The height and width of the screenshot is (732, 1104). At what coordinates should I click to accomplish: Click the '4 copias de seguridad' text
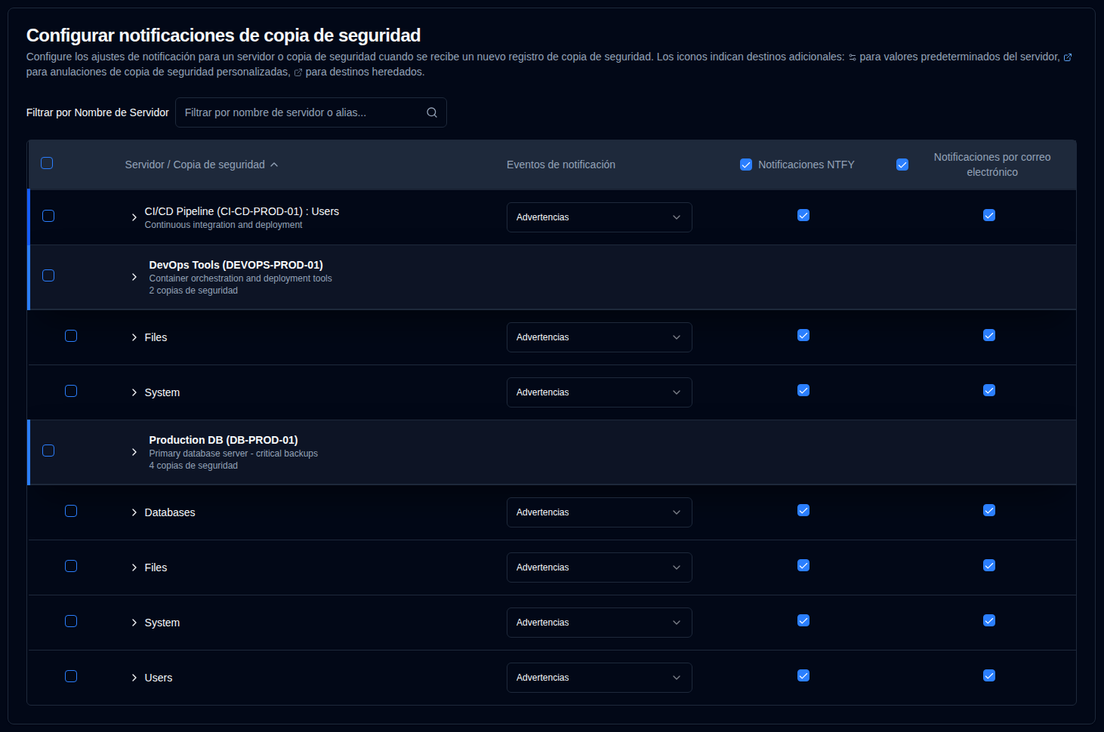[x=193, y=466]
